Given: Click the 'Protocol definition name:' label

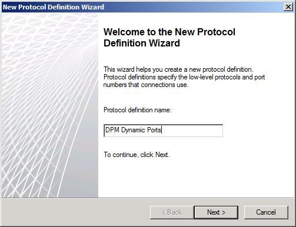Looking at the screenshot, I should tap(138, 110).
